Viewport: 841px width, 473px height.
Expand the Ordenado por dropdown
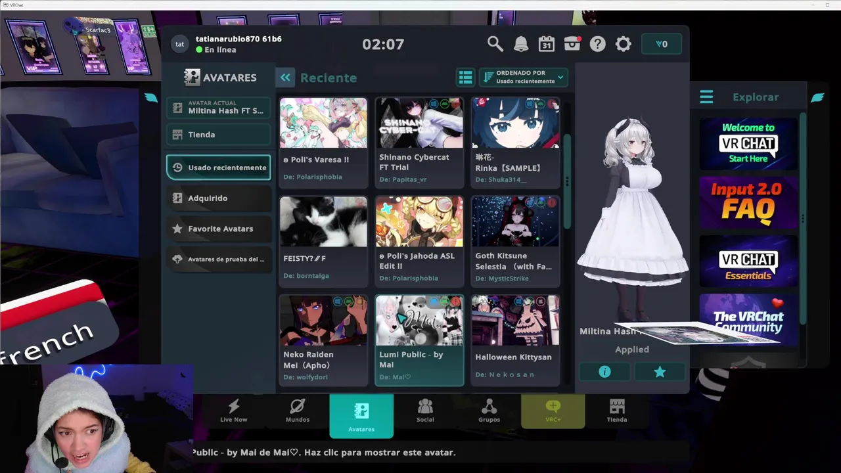(524, 78)
